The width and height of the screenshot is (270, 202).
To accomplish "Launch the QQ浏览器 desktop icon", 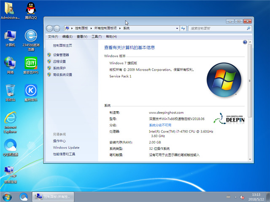I will coord(11,148).
